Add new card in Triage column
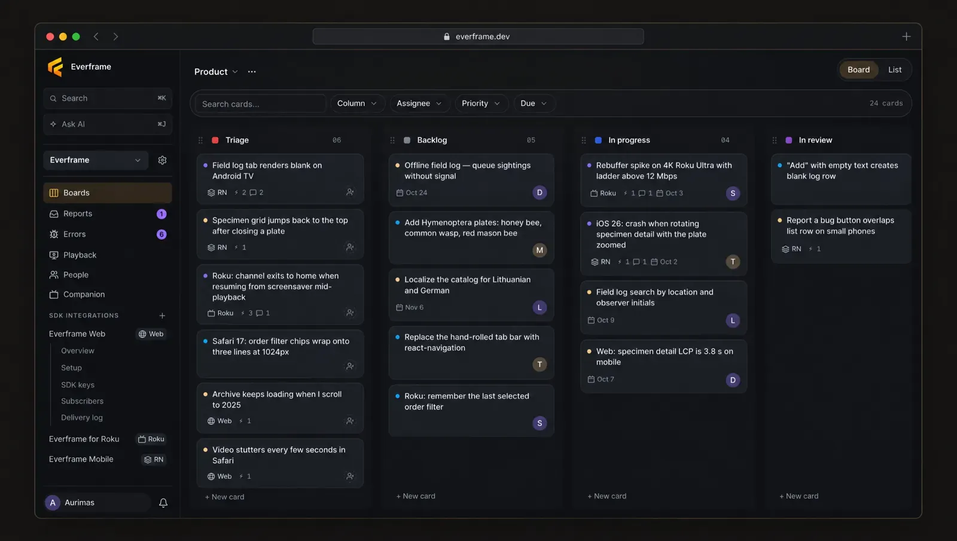The height and width of the screenshot is (541, 957). coord(224,497)
